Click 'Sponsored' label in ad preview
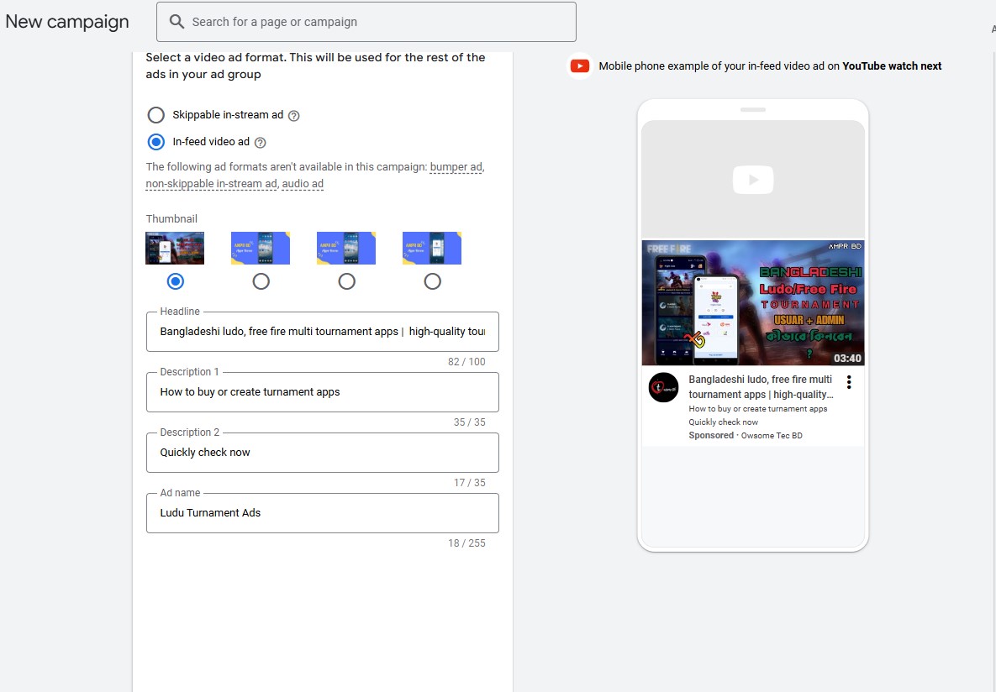Image resolution: width=996 pixels, height=692 pixels. pyautogui.click(x=711, y=436)
